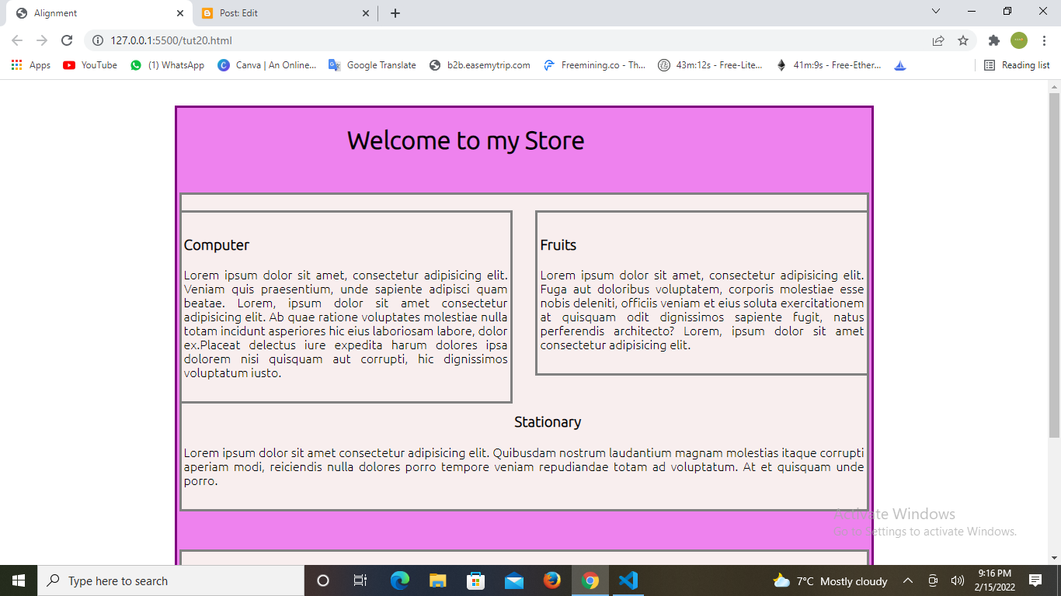Viewport: 1061px width, 596px height.
Task: Open Chrome's three-dot menu
Action: pos(1045,40)
